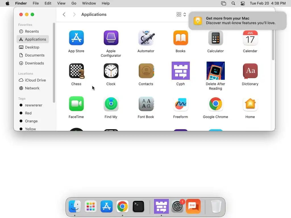
Task: Open iCloud Drive in the sidebar
Action: pyautogui.click(x=33, y=80)
